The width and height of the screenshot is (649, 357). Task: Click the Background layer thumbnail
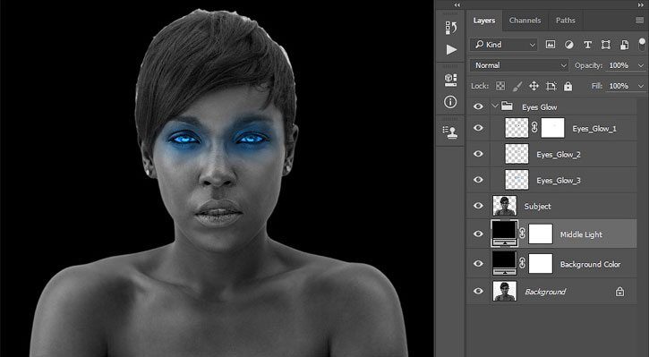(505, 291)
